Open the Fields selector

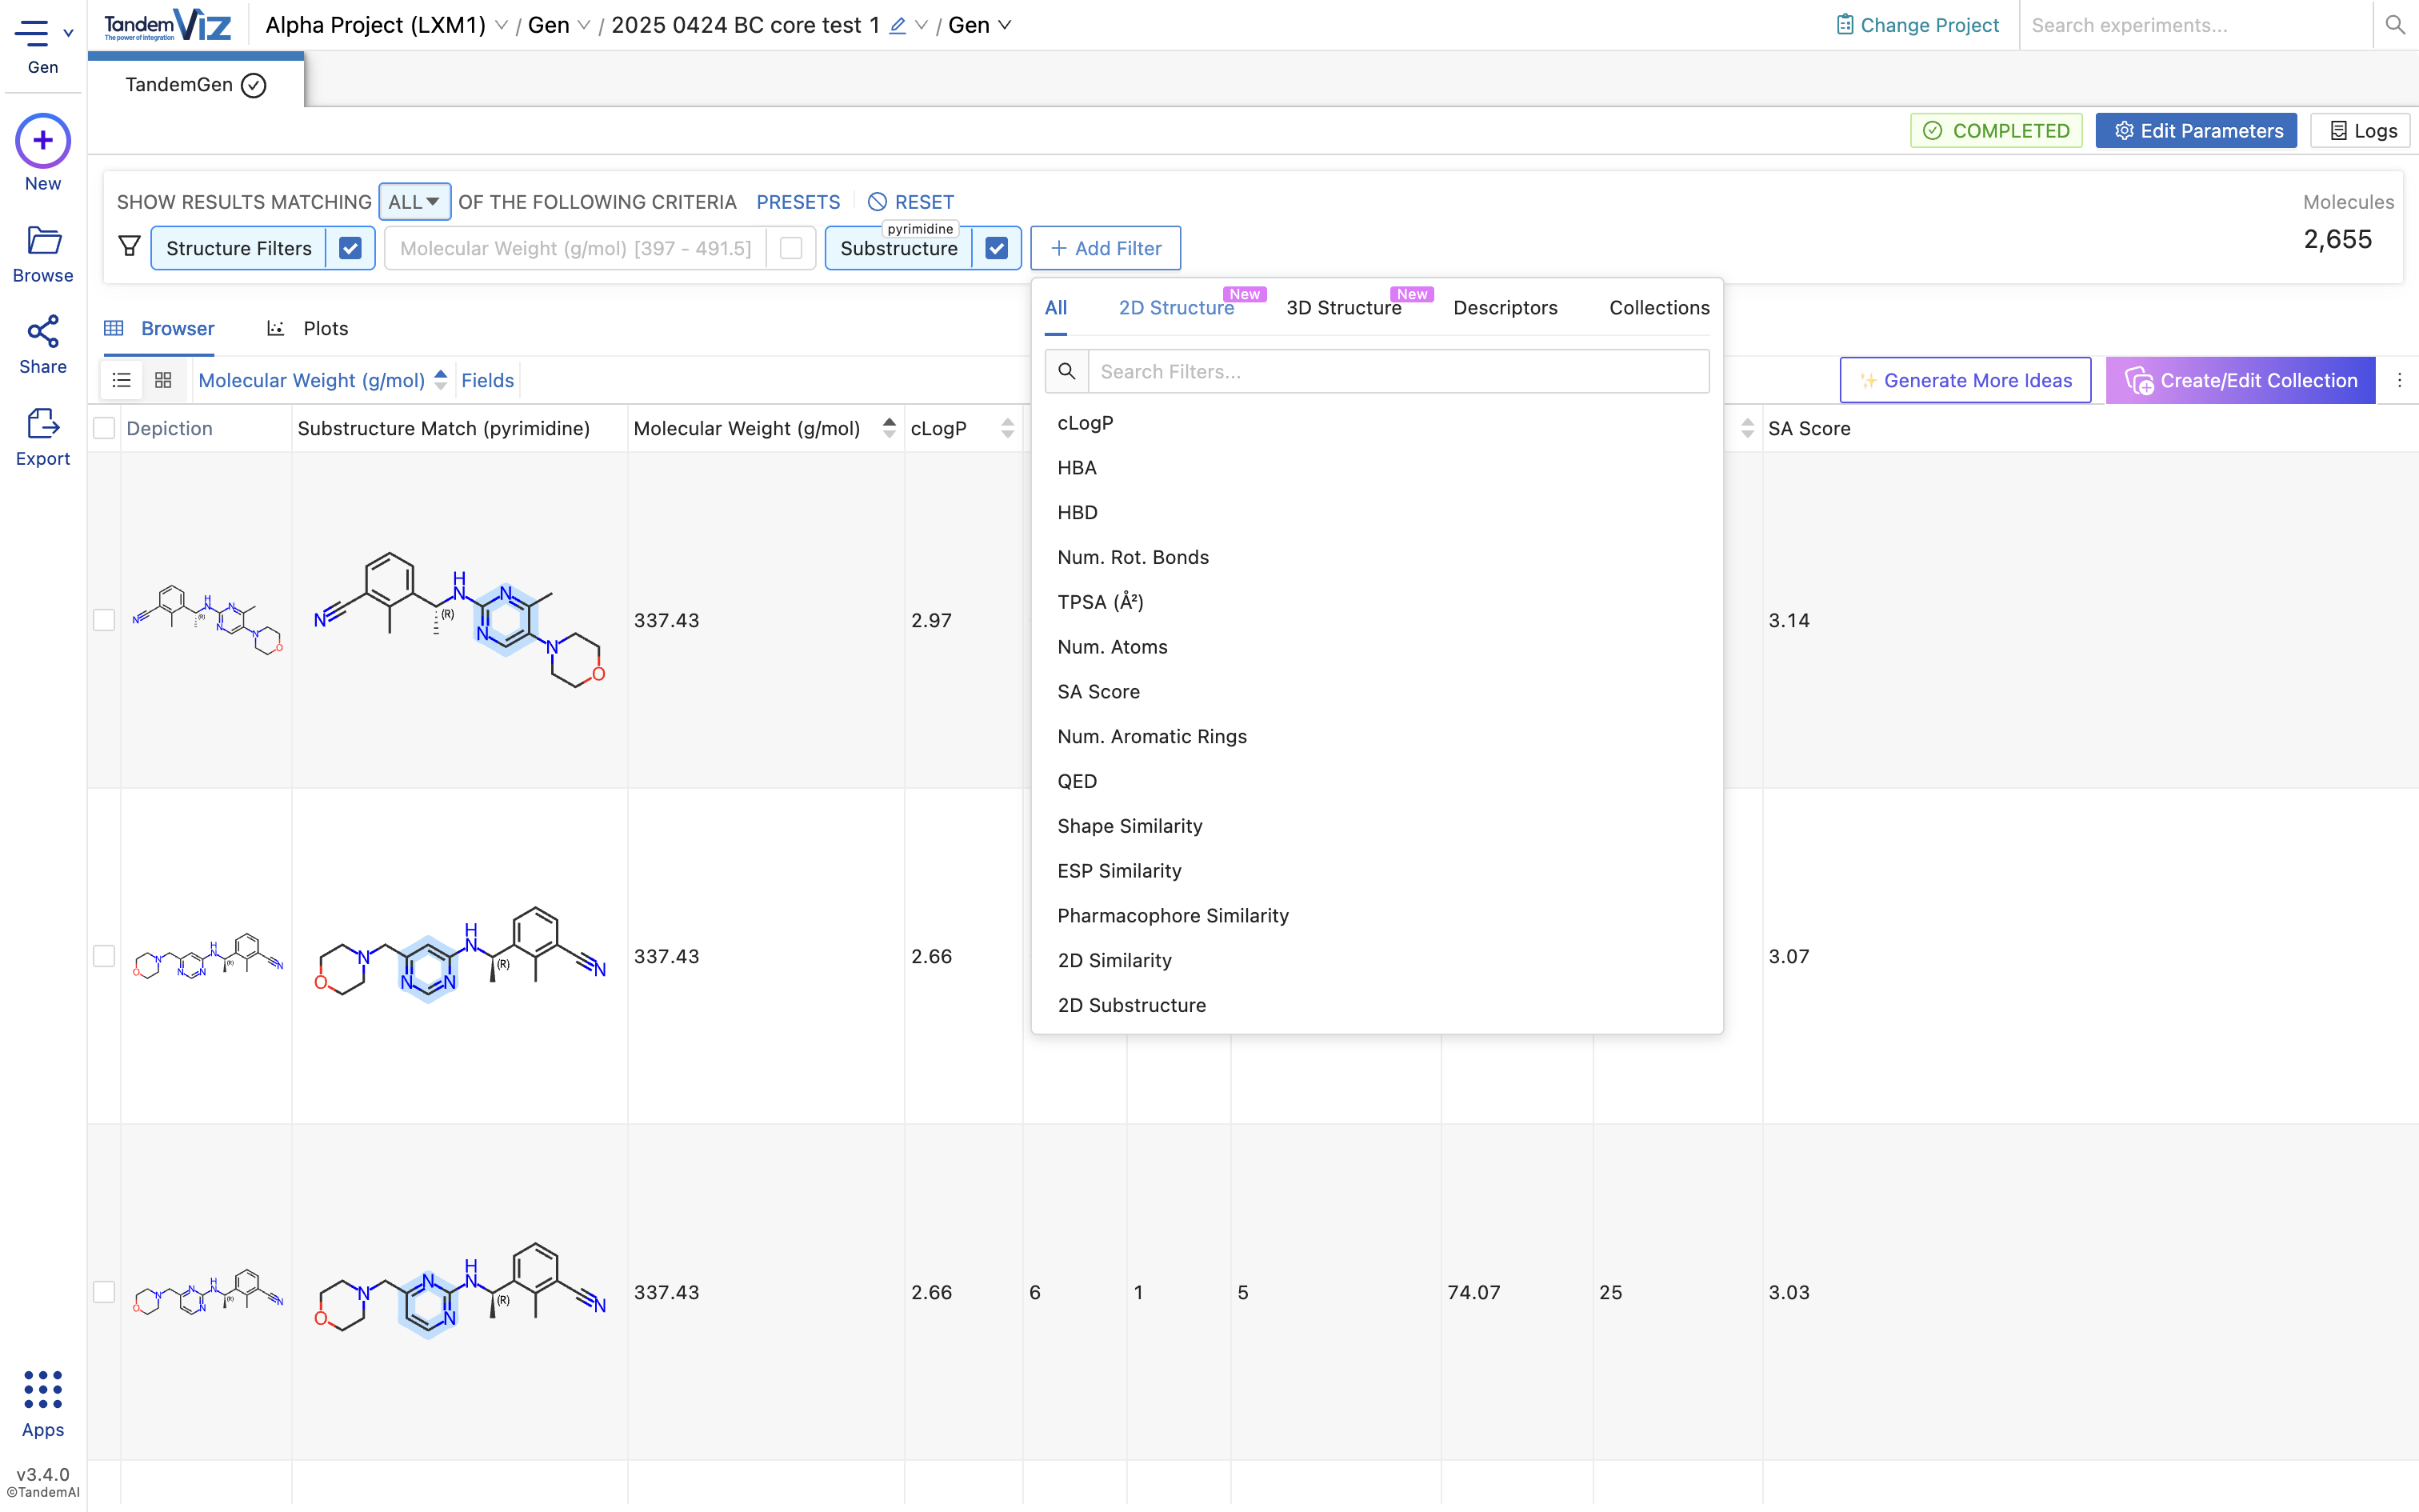(x=488, y=380)
